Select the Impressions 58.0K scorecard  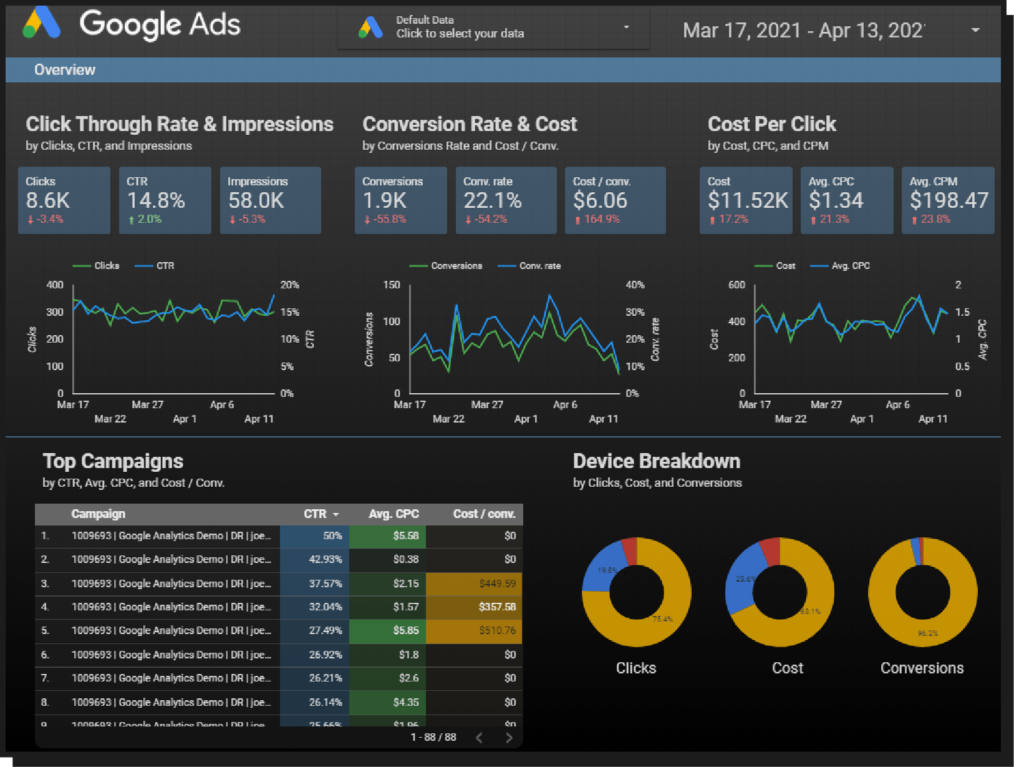click(x=271, y=200)
